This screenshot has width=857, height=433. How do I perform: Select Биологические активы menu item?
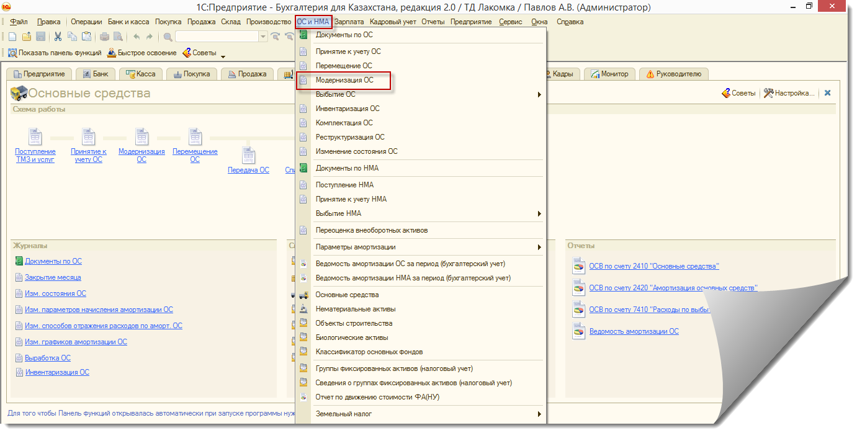[420, 337]
